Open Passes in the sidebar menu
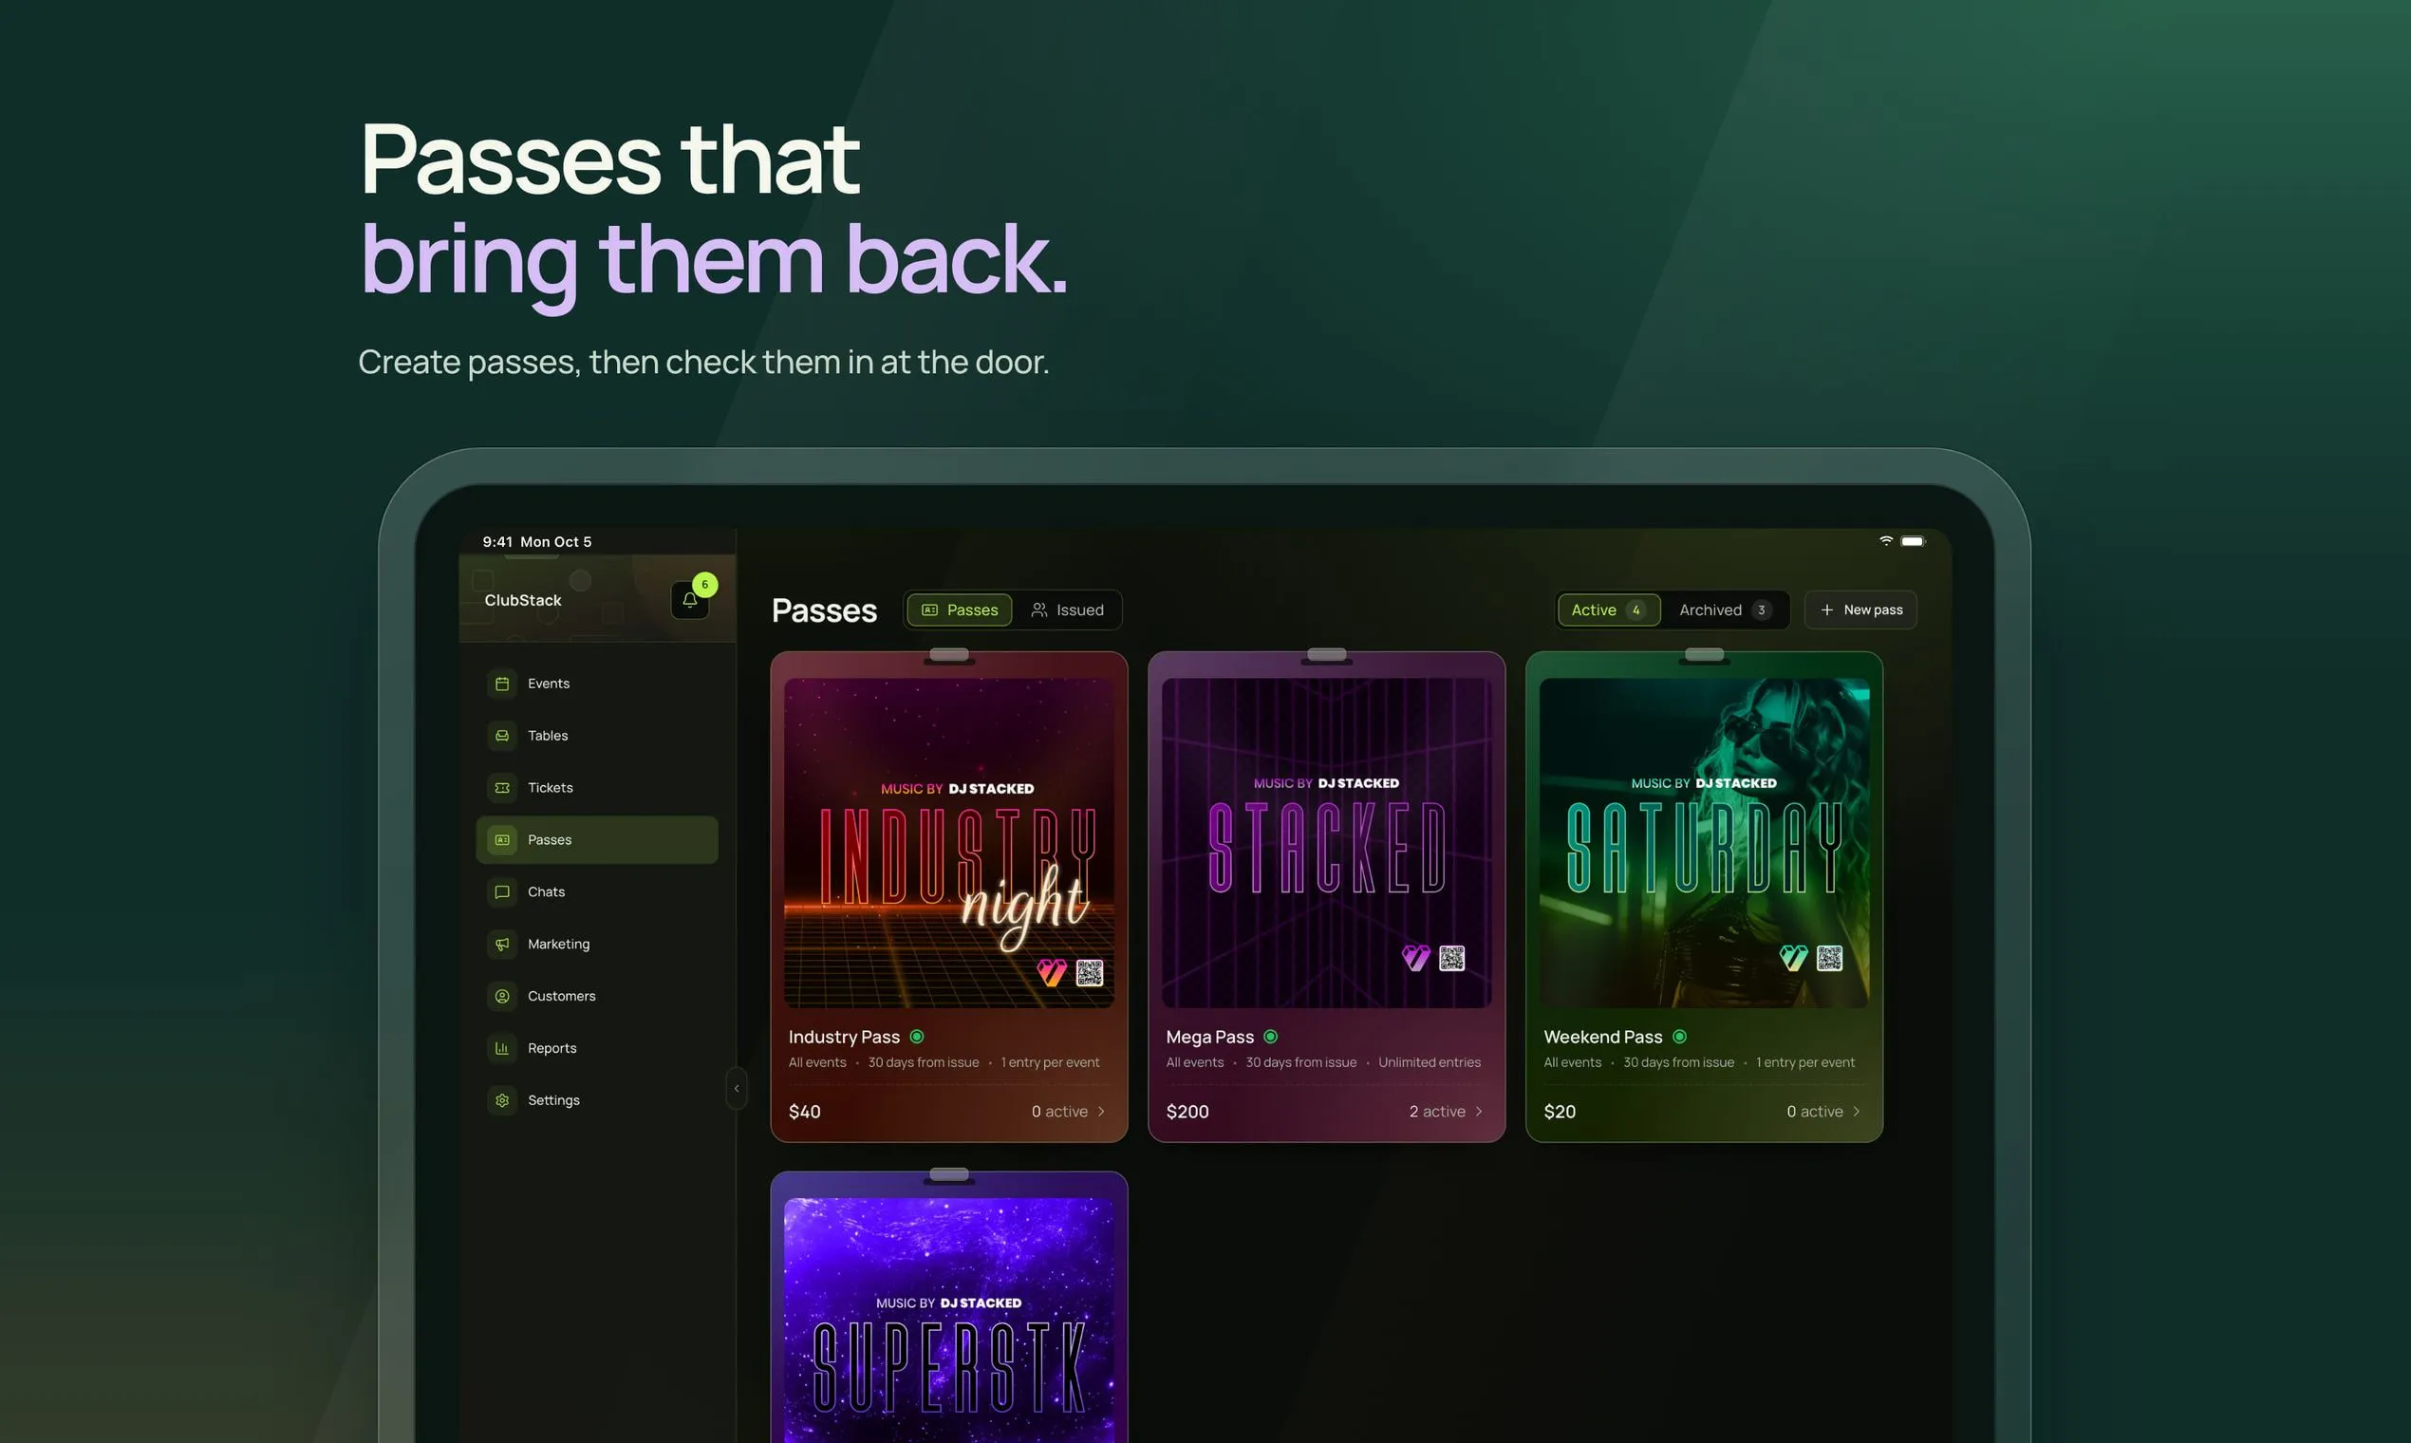The width and height of the screenshot is (2411, 1443). (597, 839)
